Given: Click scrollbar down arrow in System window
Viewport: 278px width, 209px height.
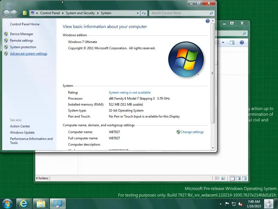Looking at the screenshot, I should tap(213, 148).
